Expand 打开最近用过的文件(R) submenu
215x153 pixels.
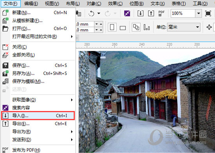(x=38, y=37)
